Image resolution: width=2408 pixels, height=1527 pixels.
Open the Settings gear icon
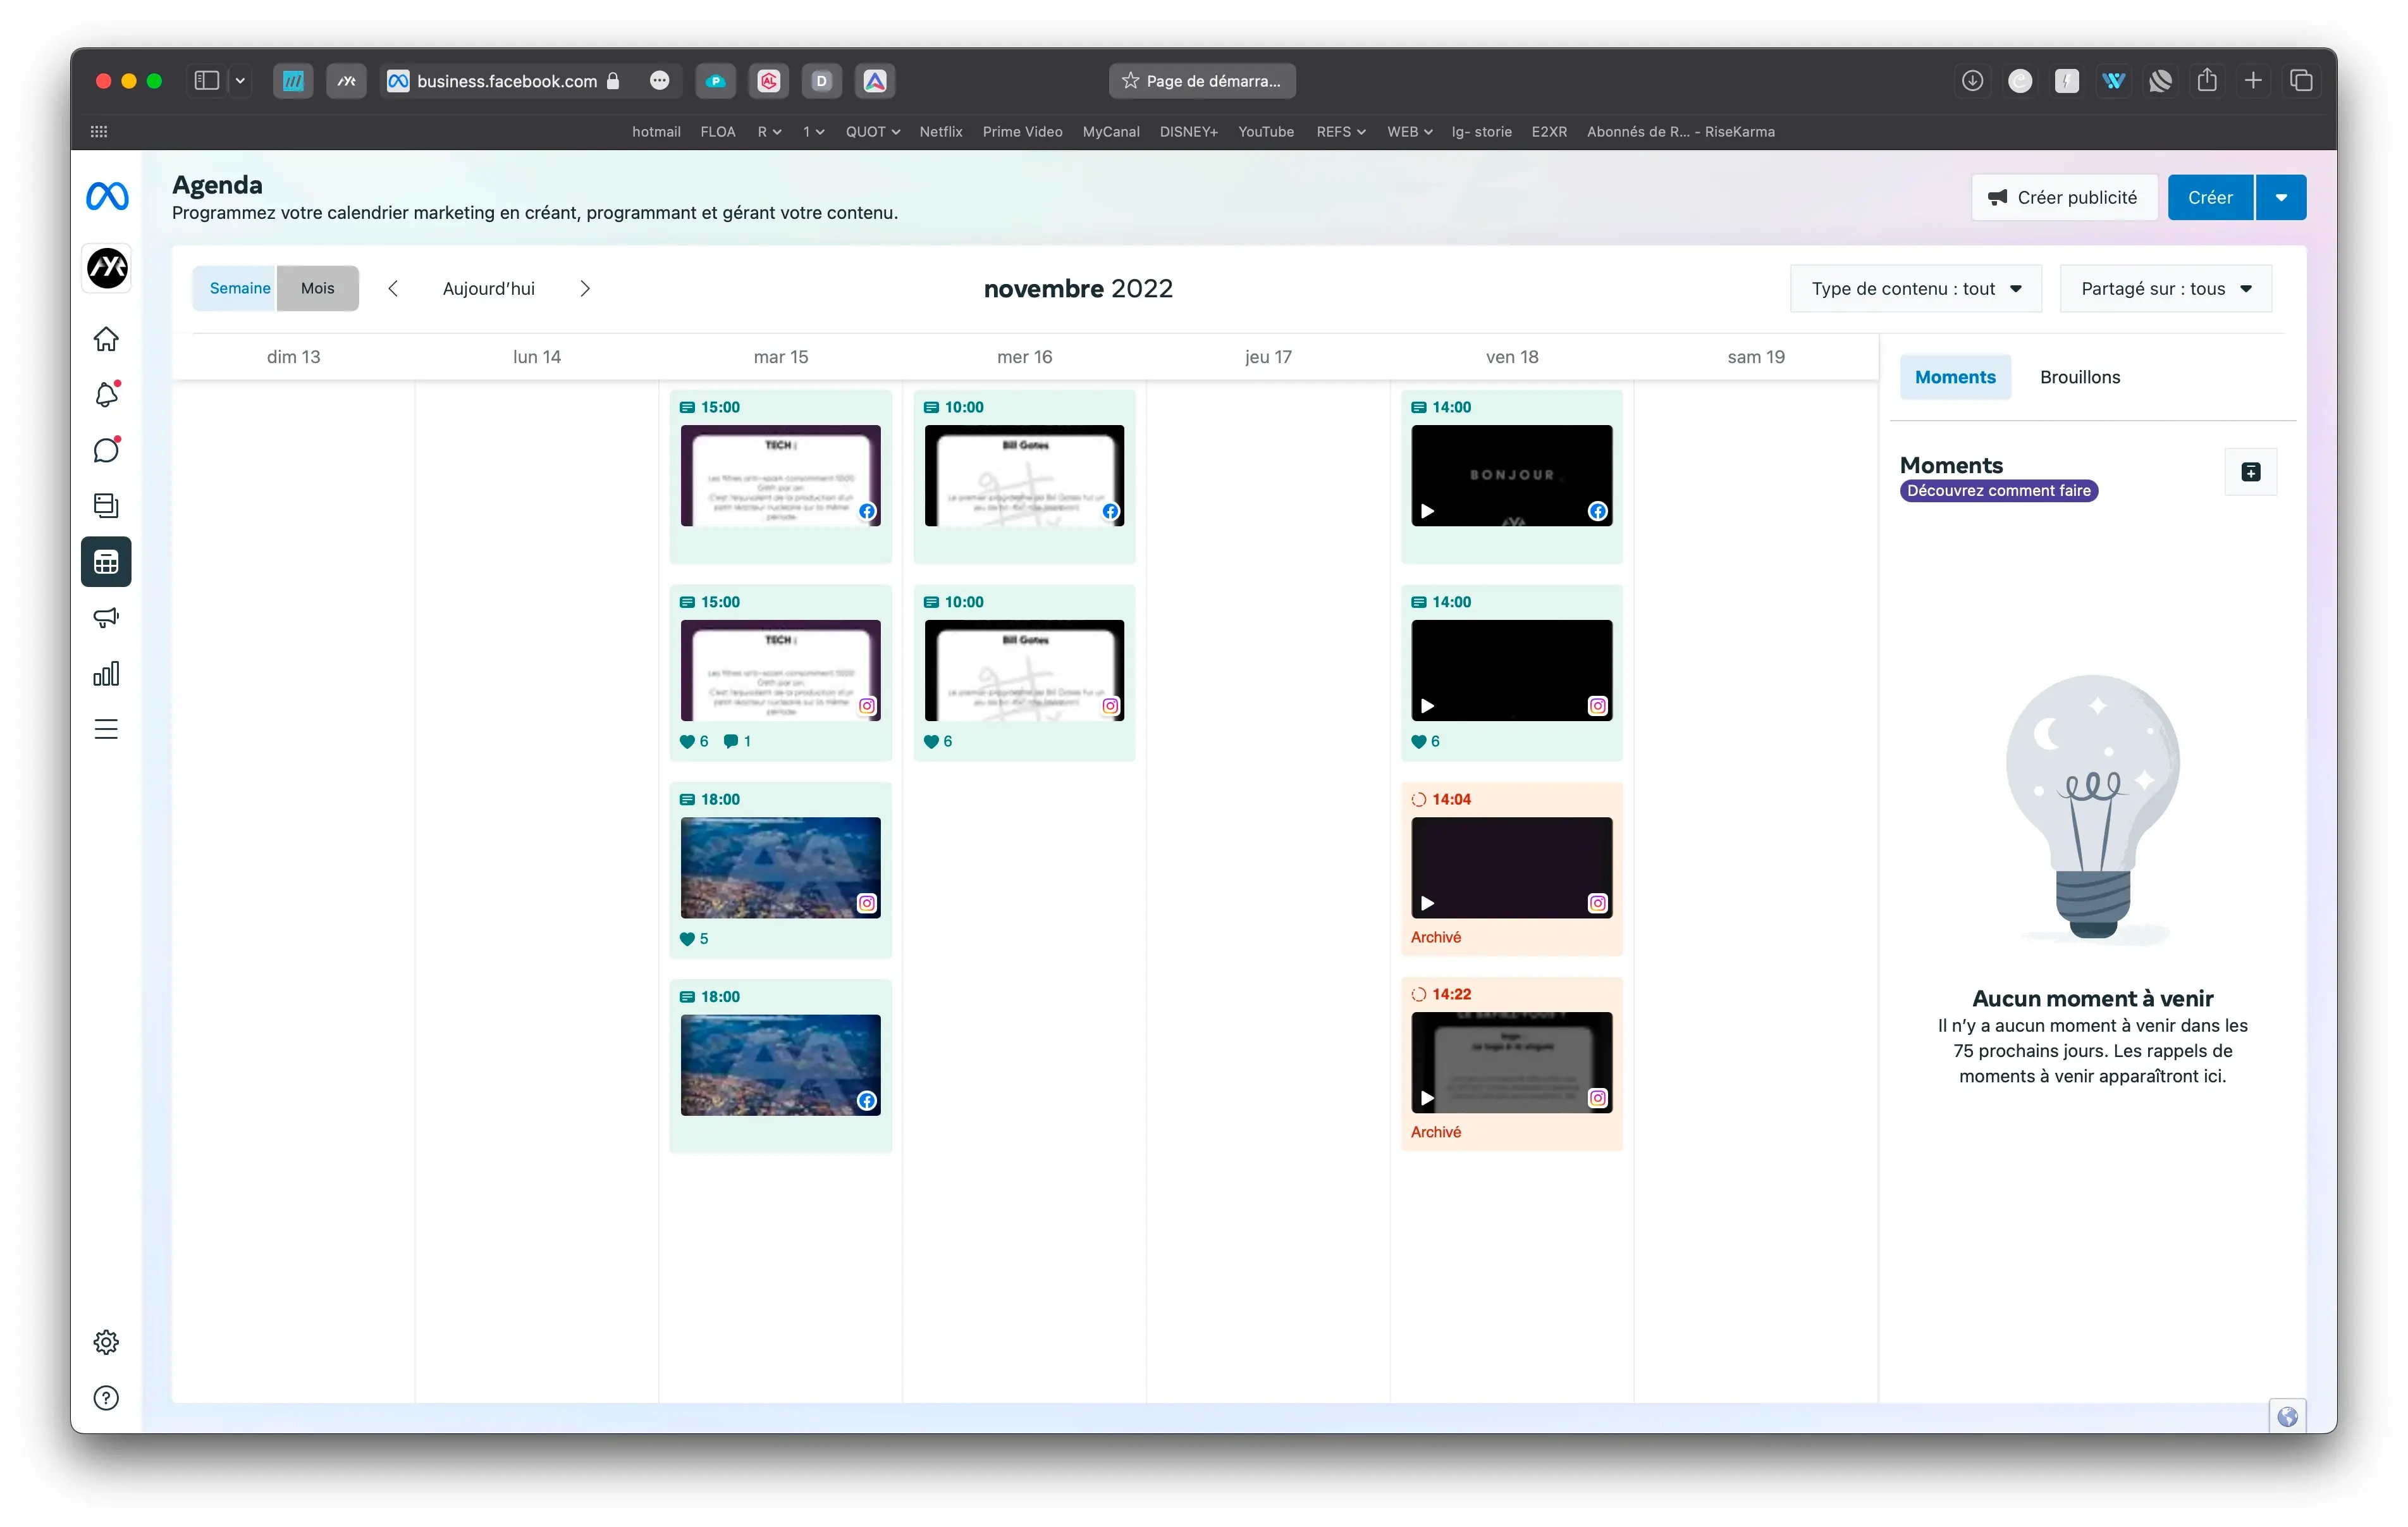tap(106, 1342)
